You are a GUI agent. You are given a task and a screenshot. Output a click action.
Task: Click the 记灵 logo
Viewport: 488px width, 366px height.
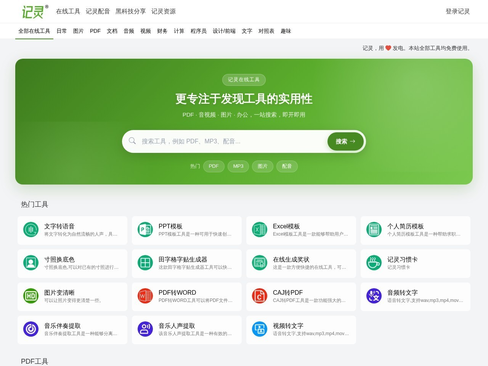coord(35,11)
